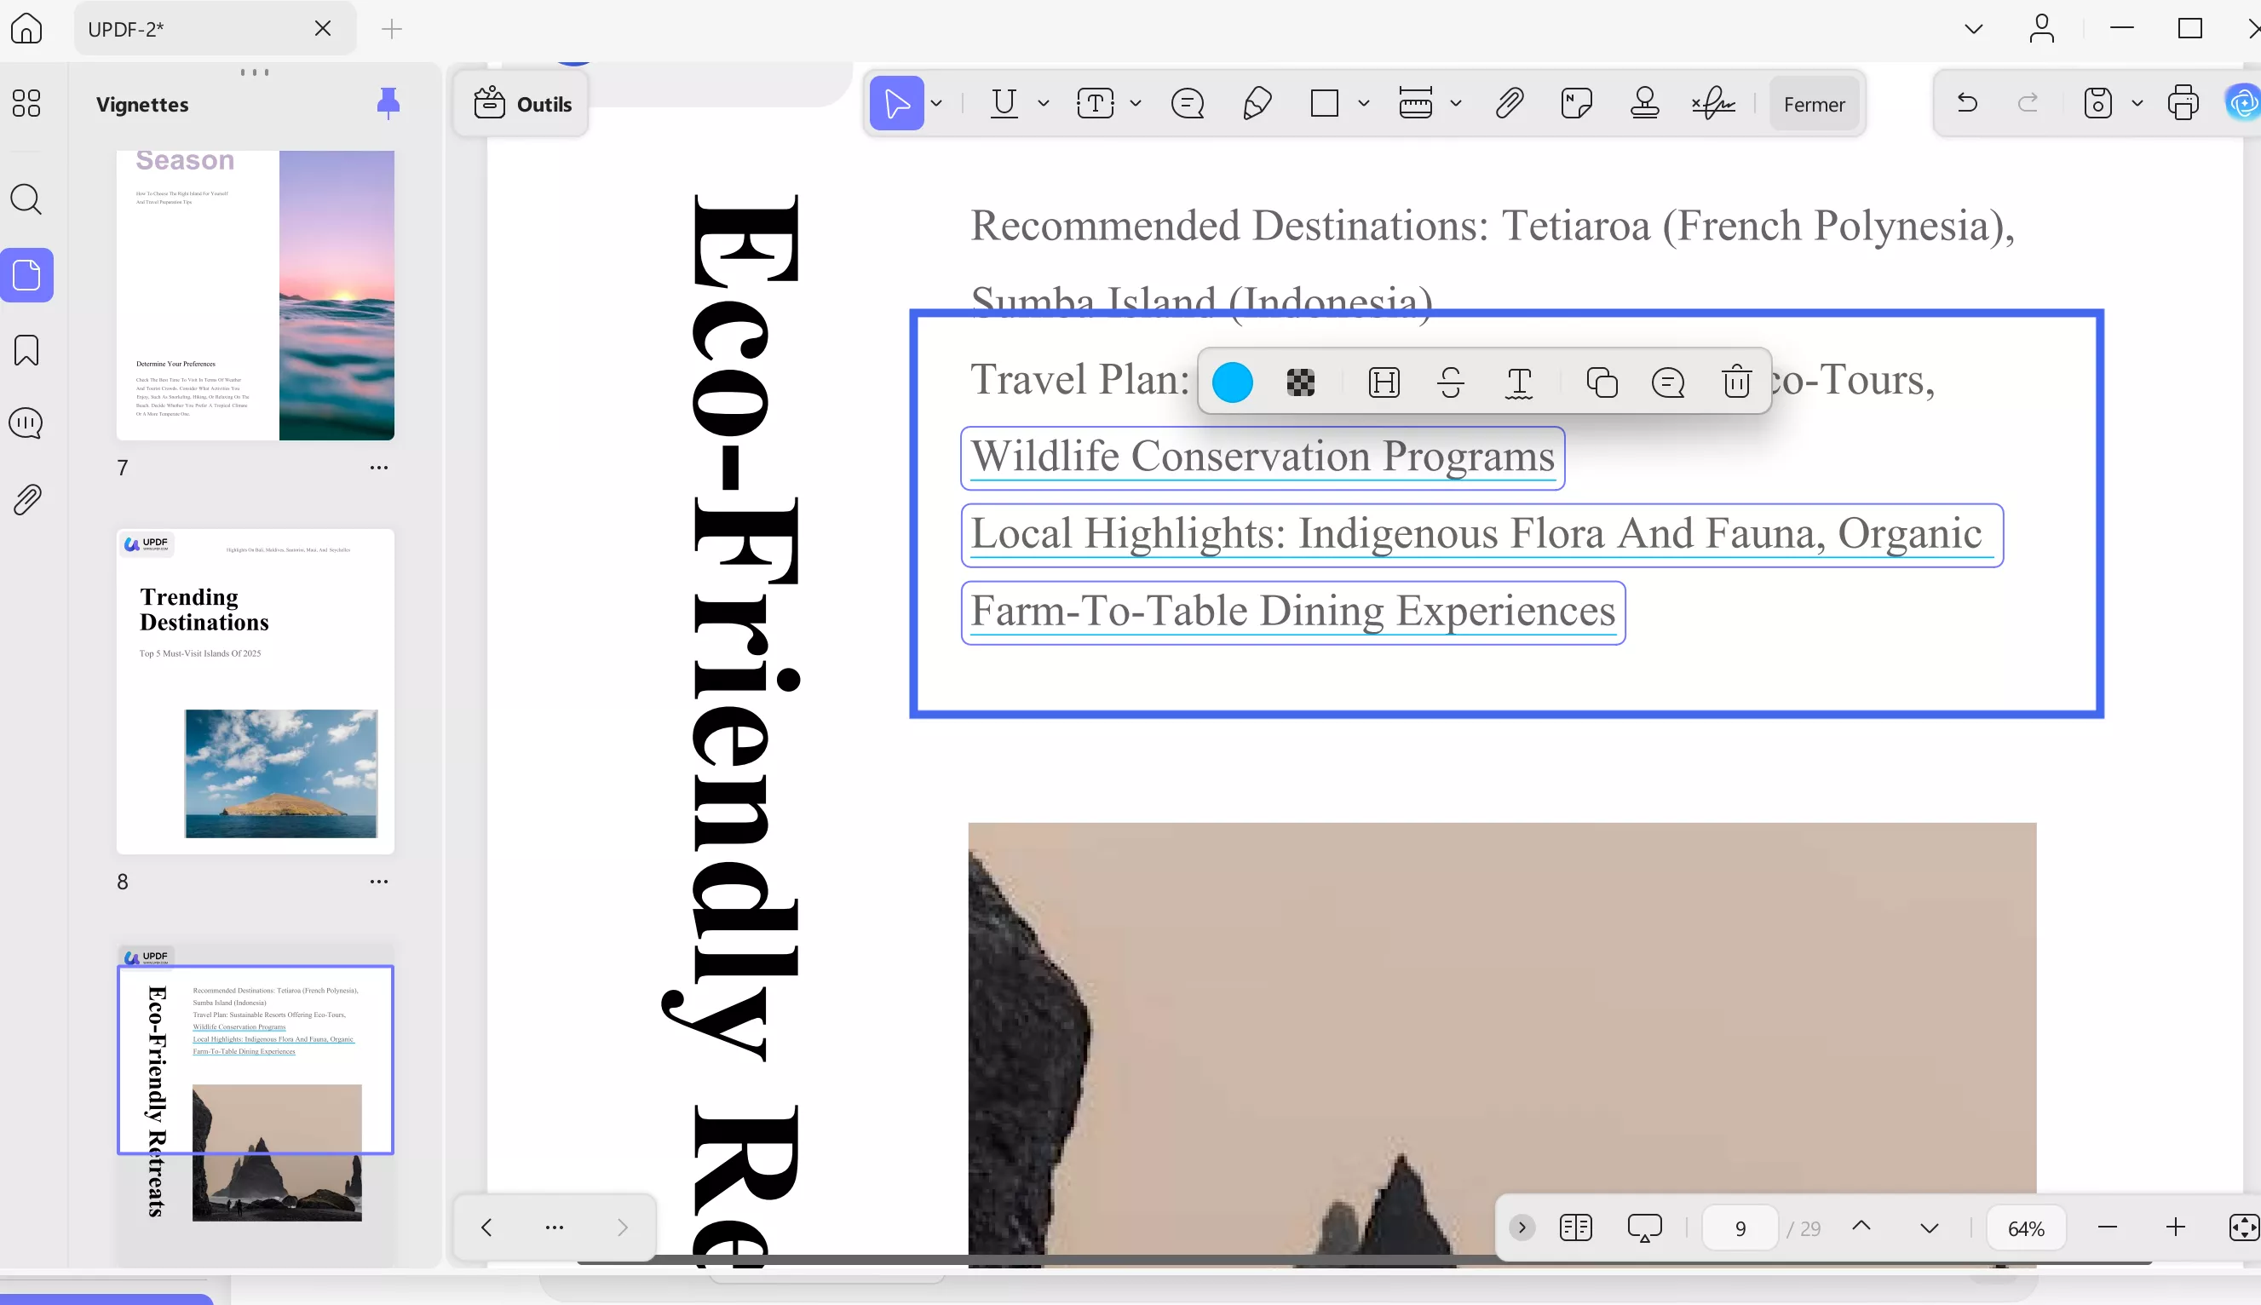Unpin the Vignettes panel
Viewport: 2261px width, 1305px height.
[x=388, y=104]
